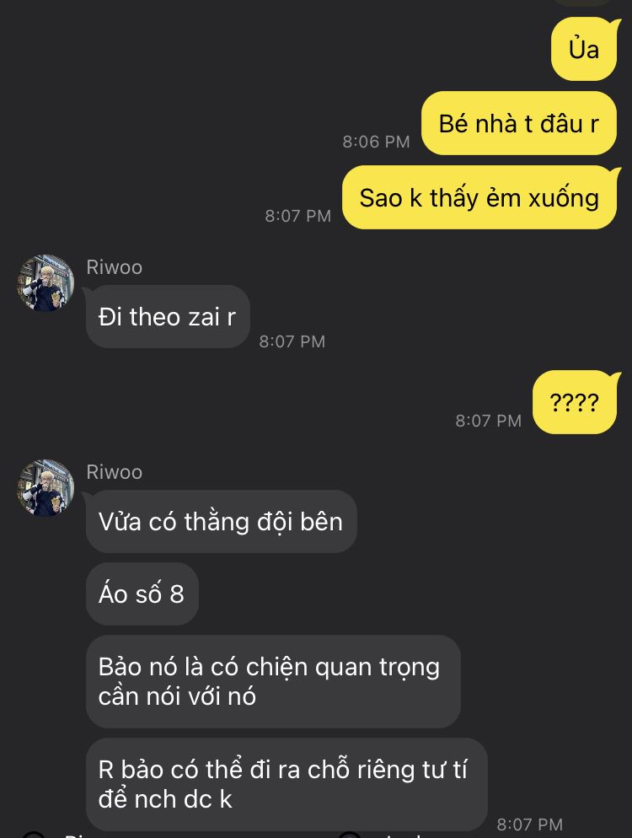Tap Riwoo's avatar beside "Đi theo zai r"

pos(46,282)
